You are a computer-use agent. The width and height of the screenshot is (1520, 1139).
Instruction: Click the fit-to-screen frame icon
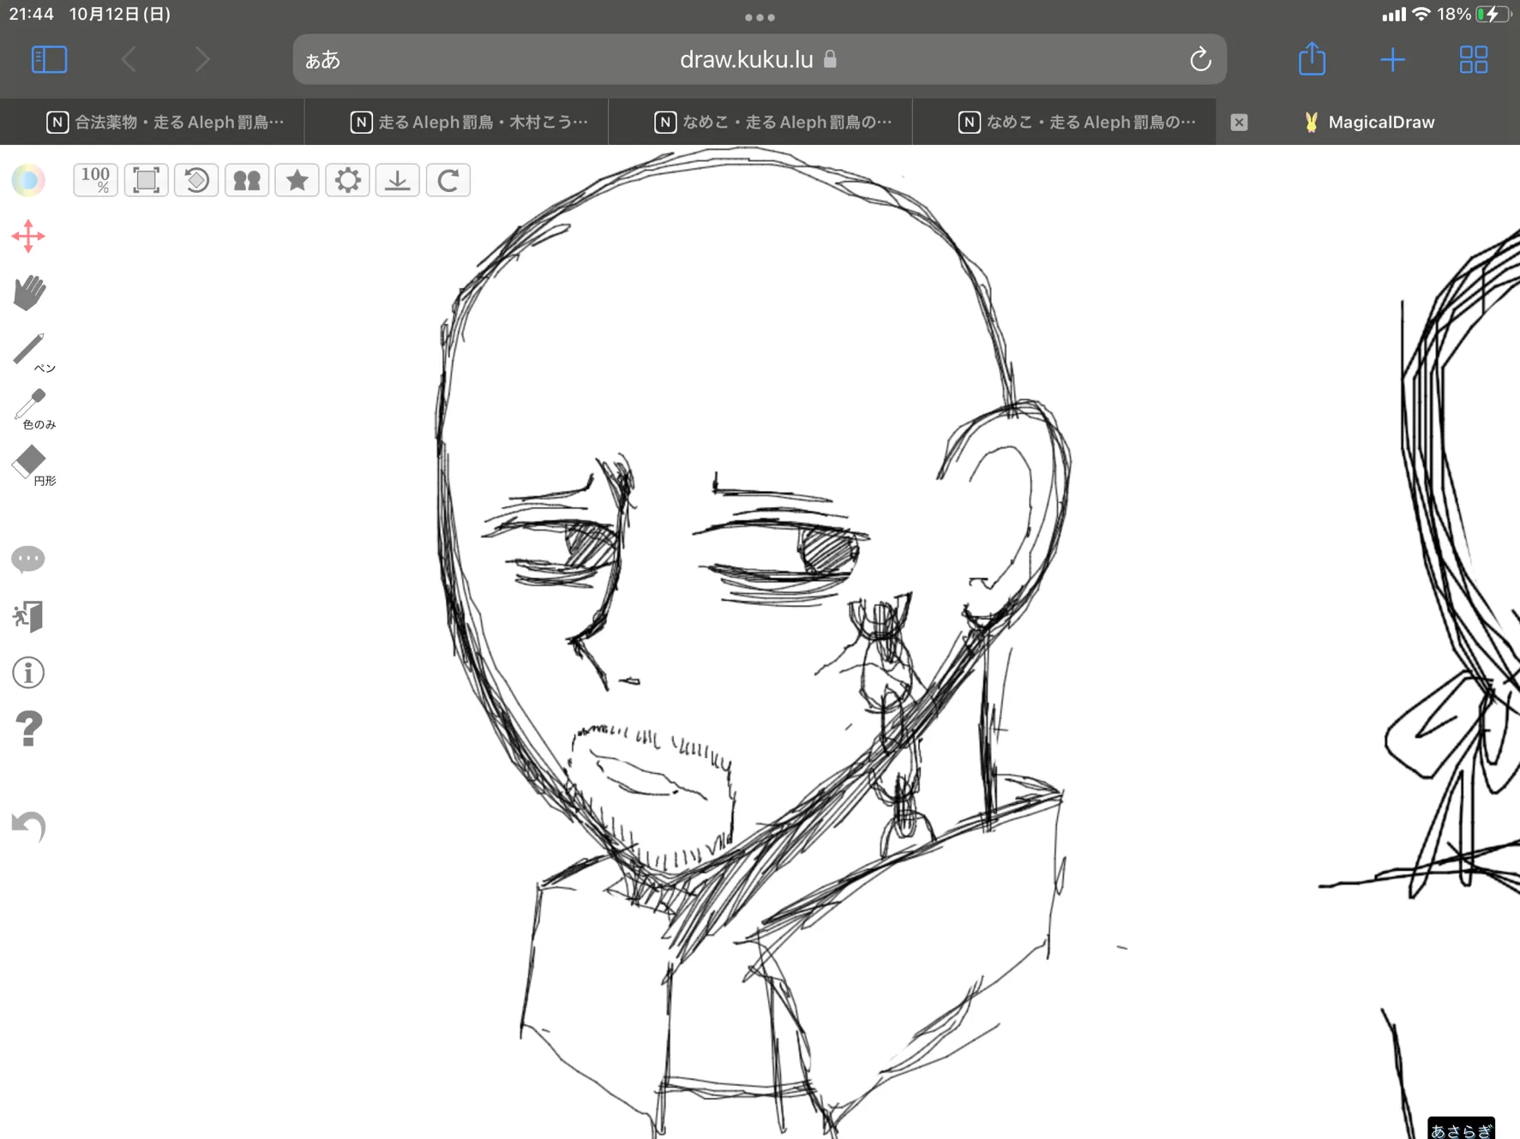click(x=146, y=180)
